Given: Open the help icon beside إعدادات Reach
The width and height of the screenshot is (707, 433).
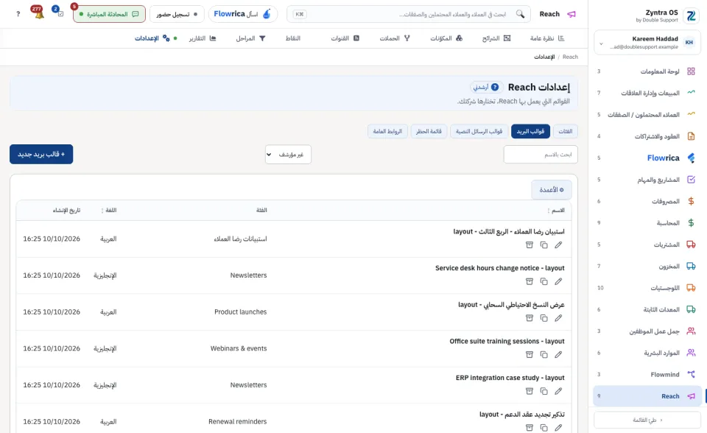Looking at the screenshot, I should pyautogui.click(x=495, y=87).
